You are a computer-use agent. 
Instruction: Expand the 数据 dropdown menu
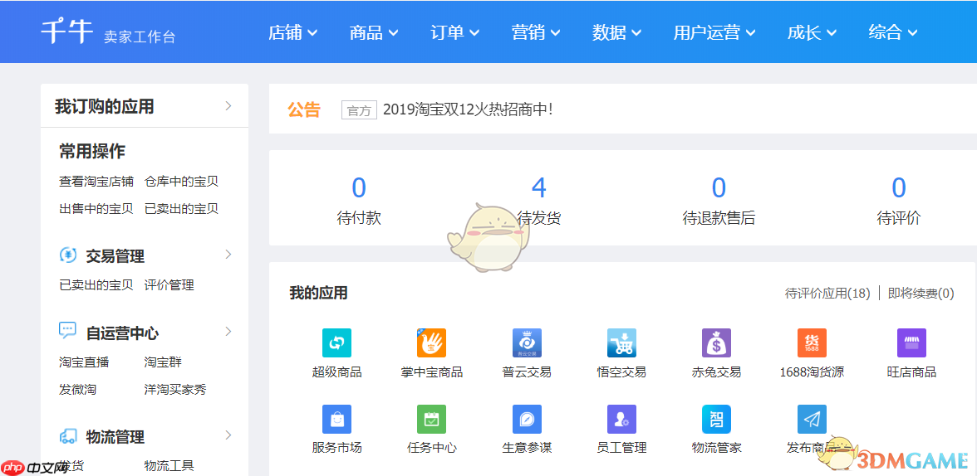point(616,32)
